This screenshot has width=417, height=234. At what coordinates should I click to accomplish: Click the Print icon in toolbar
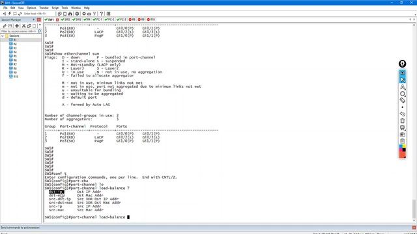pyautogui.click(x=77, y=14)
